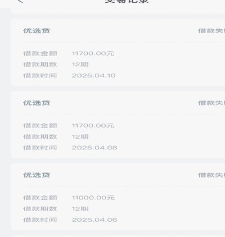Click 12期 in the 2025.04.10 record

pos(80,65)
